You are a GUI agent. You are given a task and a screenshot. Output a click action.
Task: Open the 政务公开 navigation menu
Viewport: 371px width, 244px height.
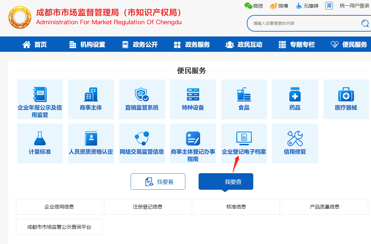pyautogui.click(x=140, y=44)
